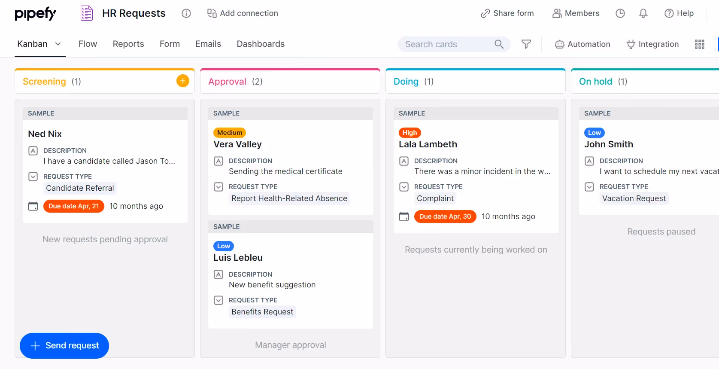The height and width of the screenshot is (369, 719).
Task: Click the Pipefy logo
Action: point(35,13)
